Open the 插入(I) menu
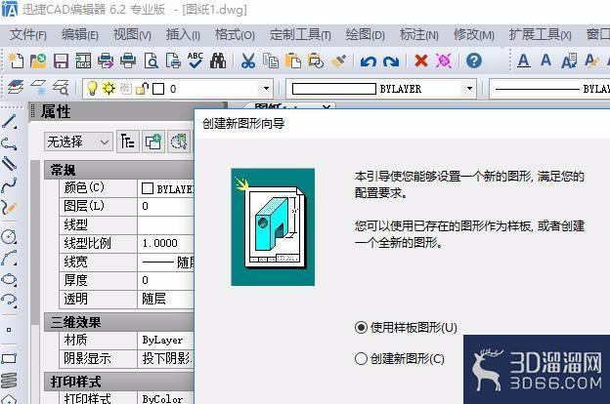 point(183,35)
